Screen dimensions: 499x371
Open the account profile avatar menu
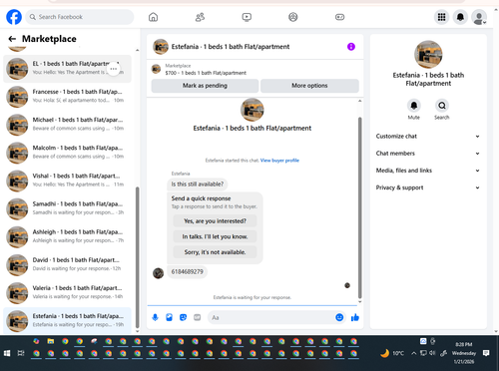(x=479, y=17)
